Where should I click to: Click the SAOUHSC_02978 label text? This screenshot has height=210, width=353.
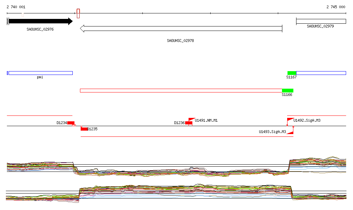pyautogui.click(x=180, y=41)
